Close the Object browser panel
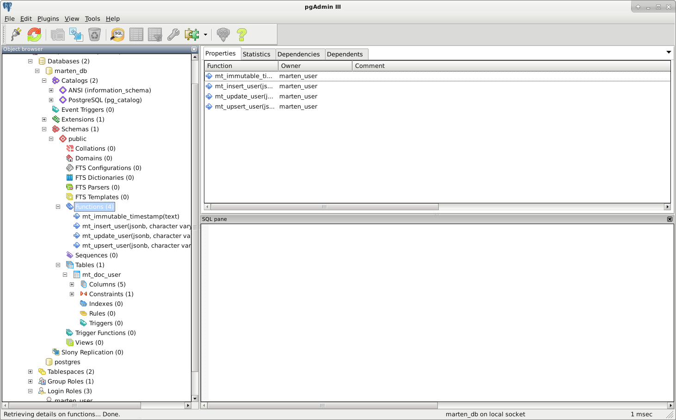The image size is (676, 420). point(194,49)
